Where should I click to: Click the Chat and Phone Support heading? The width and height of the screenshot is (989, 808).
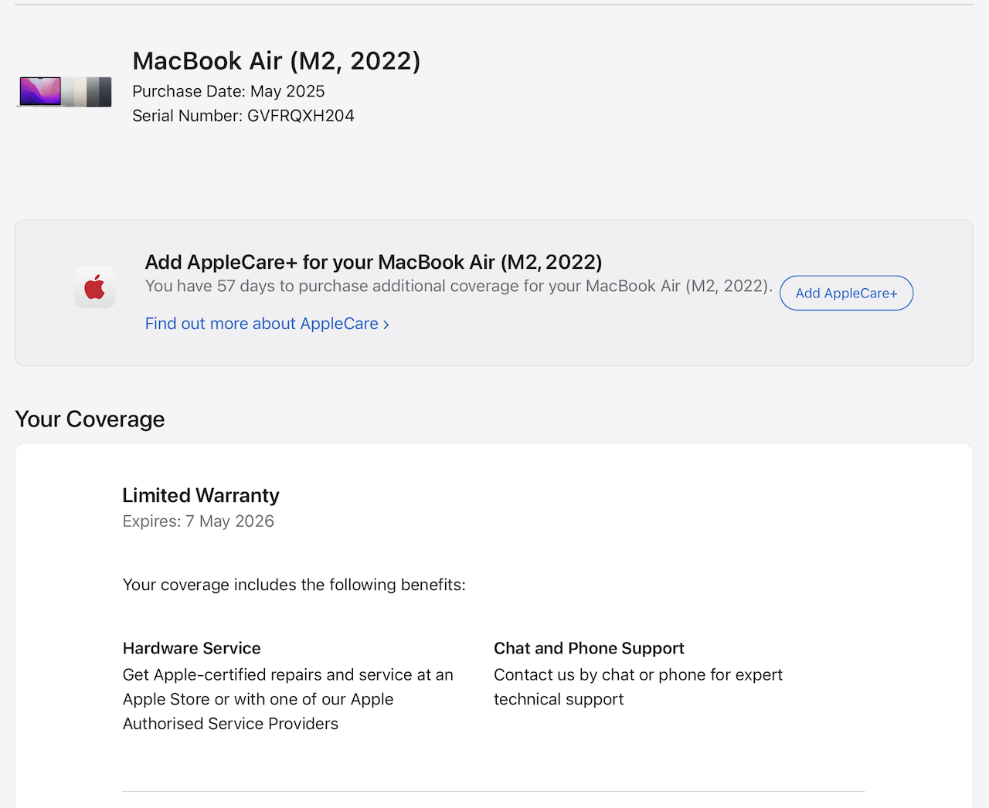click(x=589, y=648)
